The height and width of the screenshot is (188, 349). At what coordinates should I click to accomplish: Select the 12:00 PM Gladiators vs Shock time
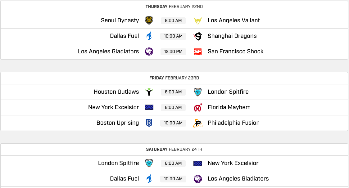coord(173,52)
